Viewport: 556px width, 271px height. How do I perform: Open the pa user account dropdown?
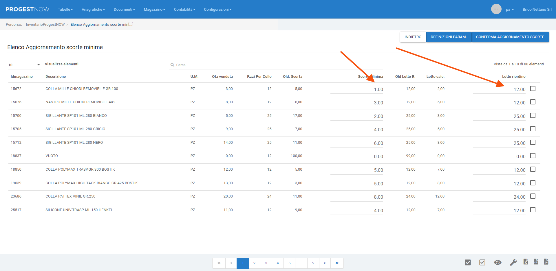pos(510,10)
